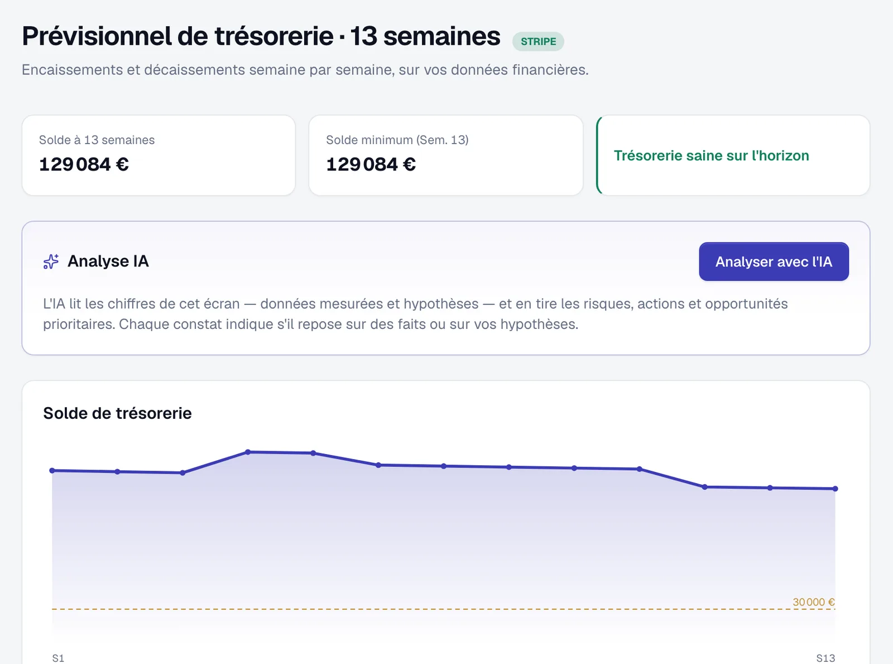Select the Solde à 13 semaines card label
This screenshot has width=893, height=664.
pos(97,140)
